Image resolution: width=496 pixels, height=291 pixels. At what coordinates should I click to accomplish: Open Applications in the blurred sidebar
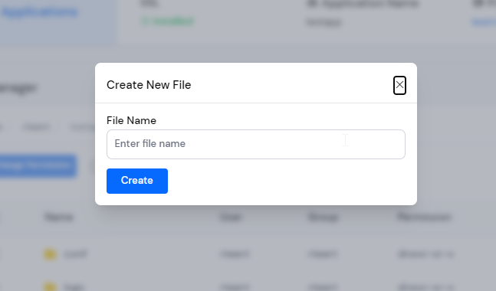pos(40,12)
